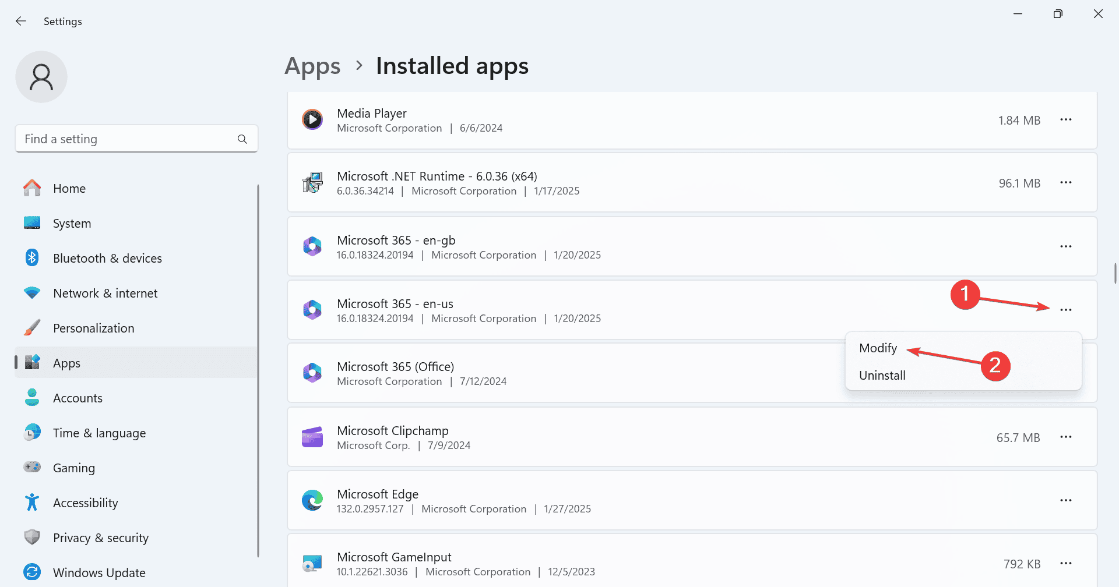Open Windows Update from sidebar

(x=99, y=573)
